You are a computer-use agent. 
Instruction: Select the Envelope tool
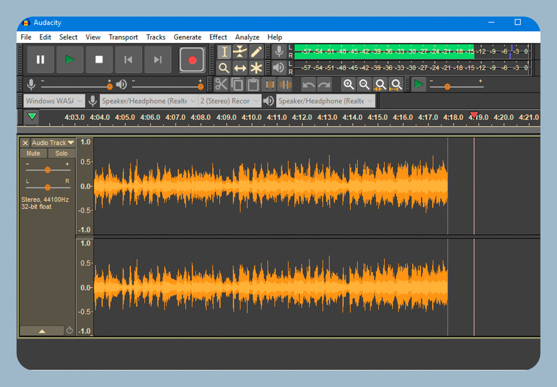pos(240,52)
